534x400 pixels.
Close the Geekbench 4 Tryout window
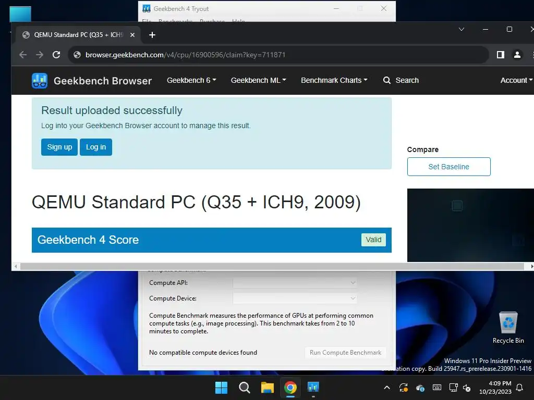pyautogui.click(x=384, y=8)
